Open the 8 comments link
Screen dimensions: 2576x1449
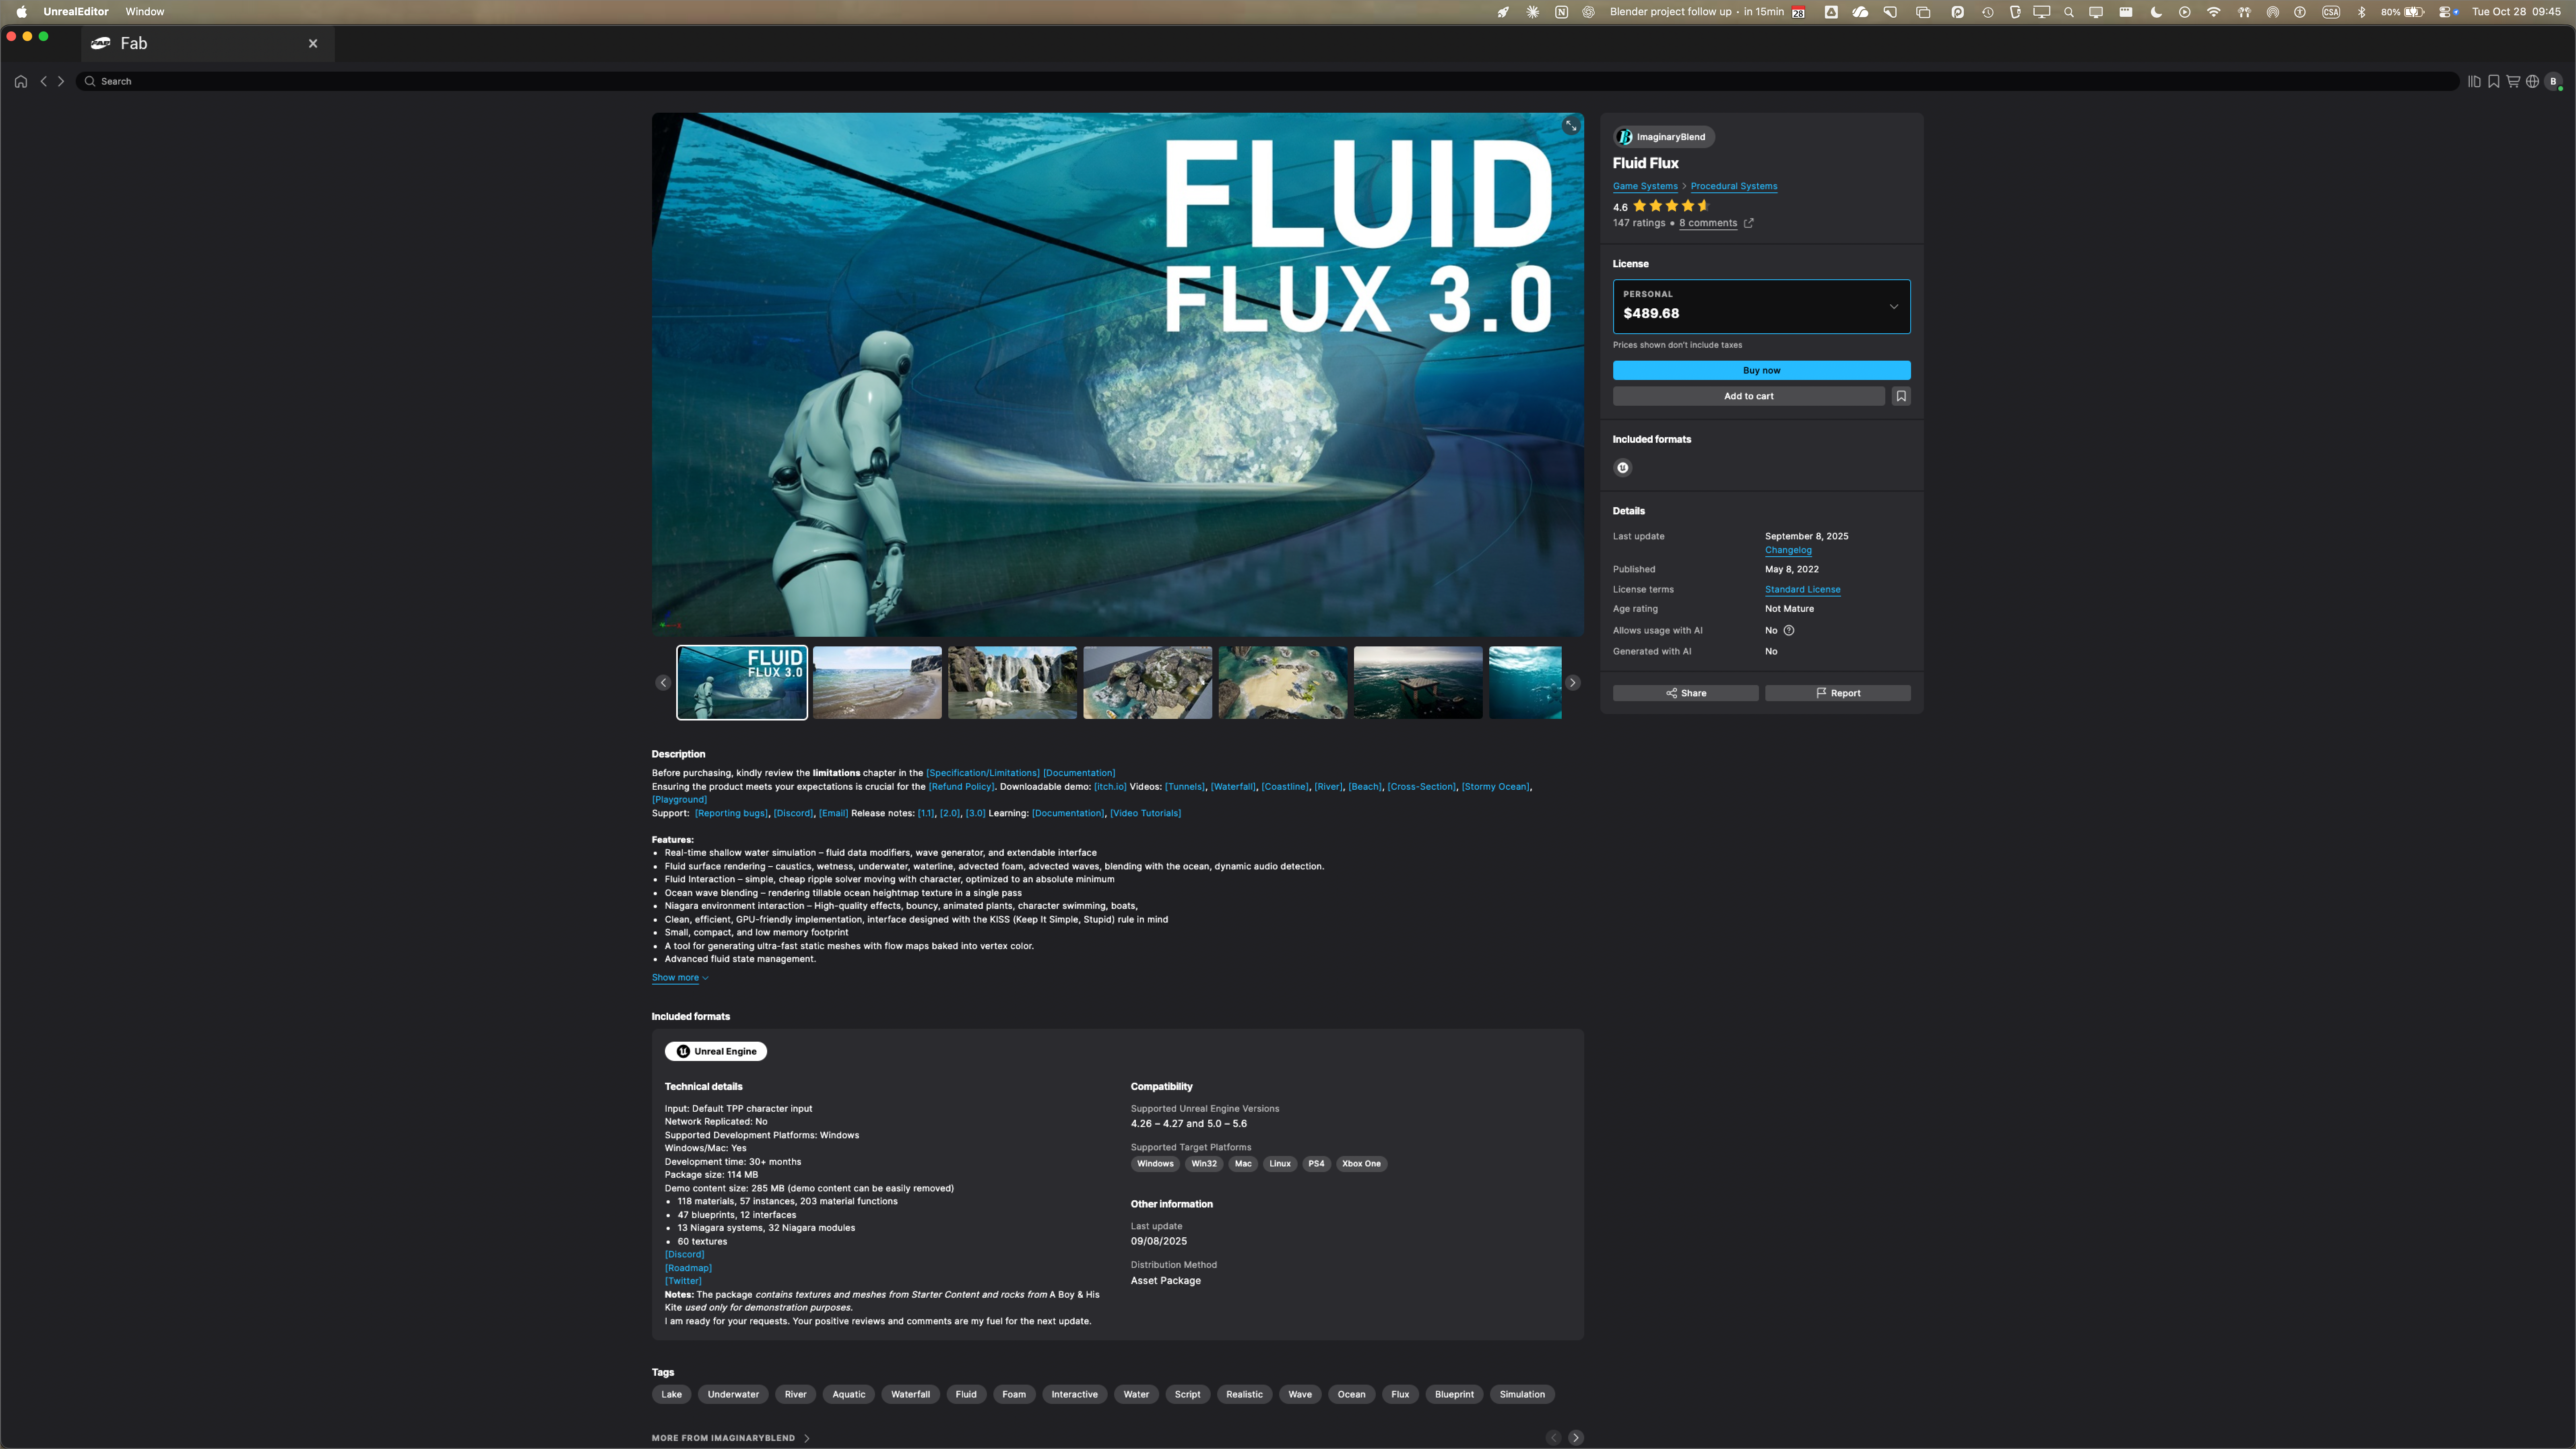pyautogui.click(x=1708, y=223)
